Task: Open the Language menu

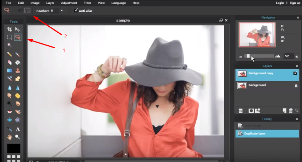Action: pos(119,3)
